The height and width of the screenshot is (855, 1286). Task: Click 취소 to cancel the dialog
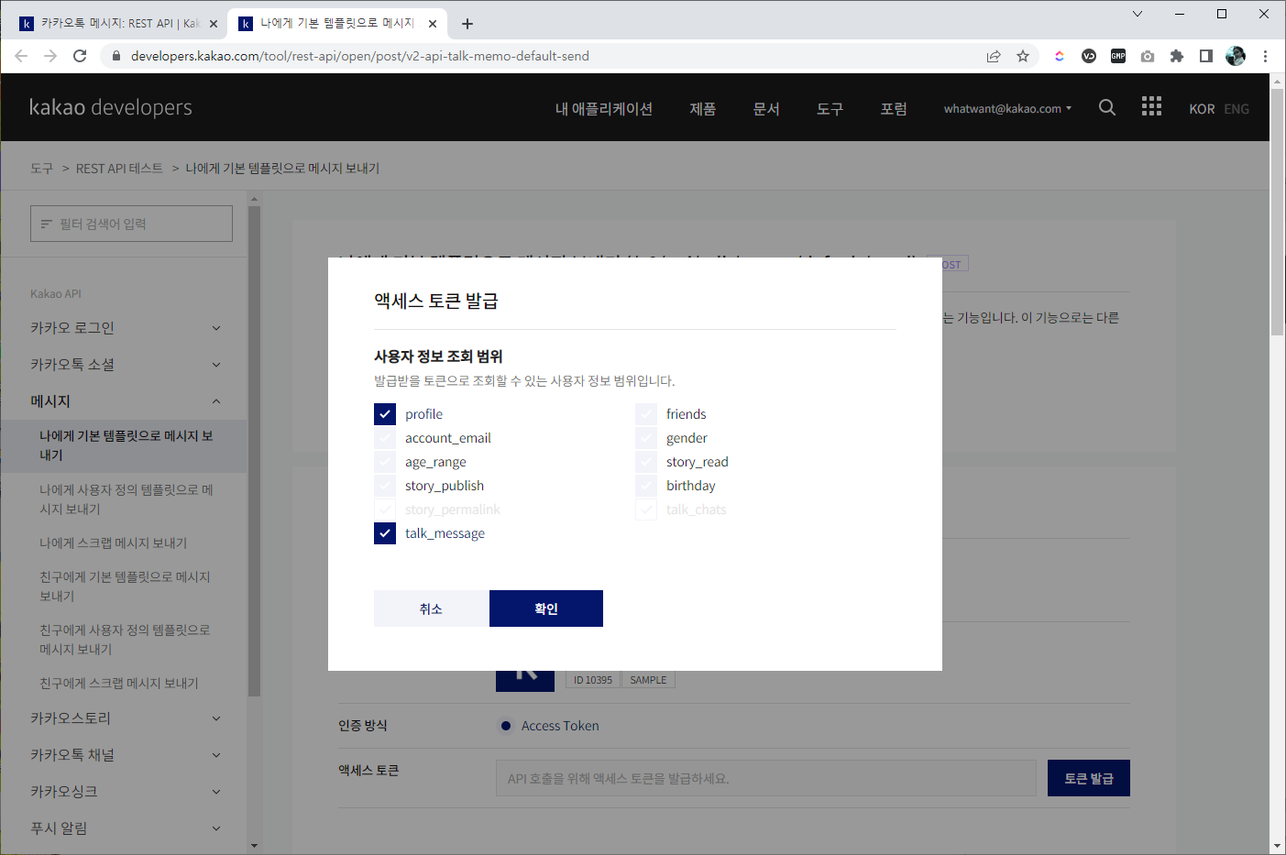coord(431,608)
